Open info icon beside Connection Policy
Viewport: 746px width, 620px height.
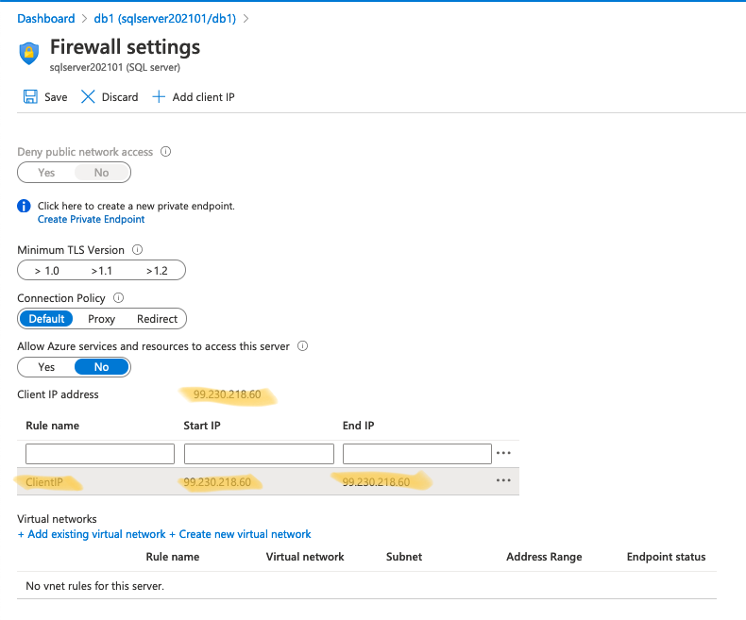(118, 297)
